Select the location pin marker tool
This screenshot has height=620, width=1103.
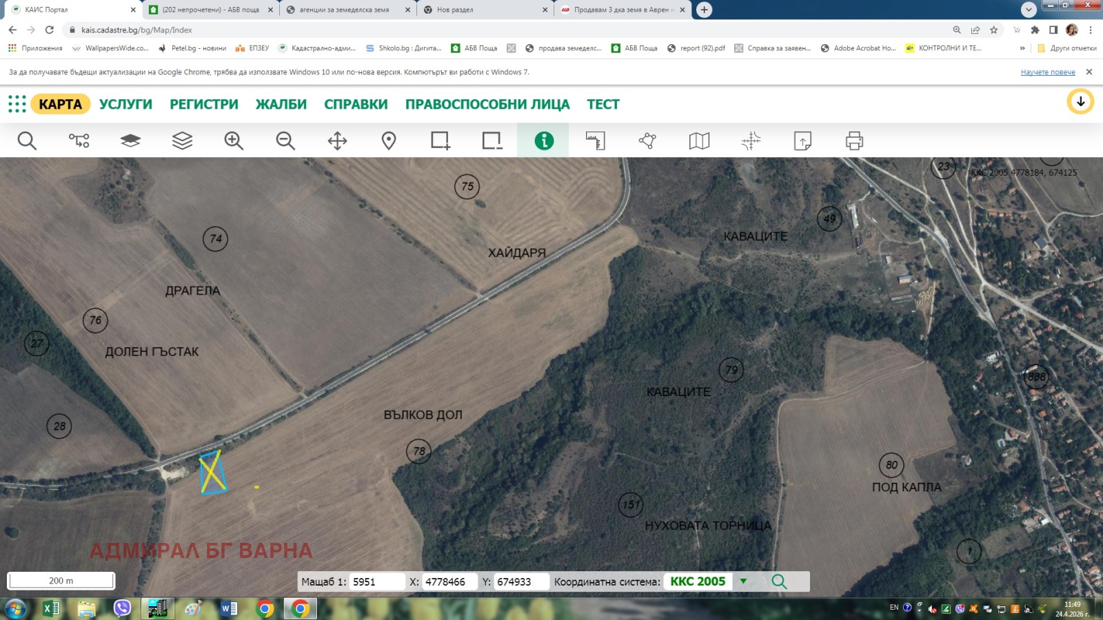389,141
